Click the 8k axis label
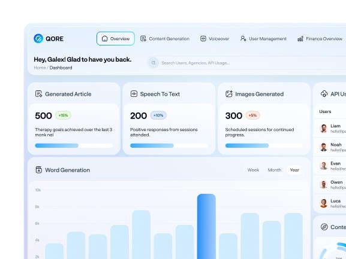Image resolution: width=346 pixels, height=259 pixels. [37, 206]
